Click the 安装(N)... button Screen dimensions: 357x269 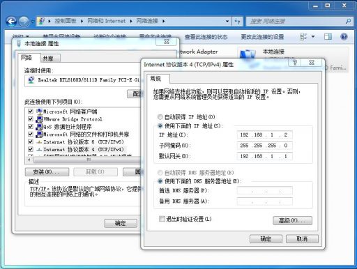pos(47,172)
